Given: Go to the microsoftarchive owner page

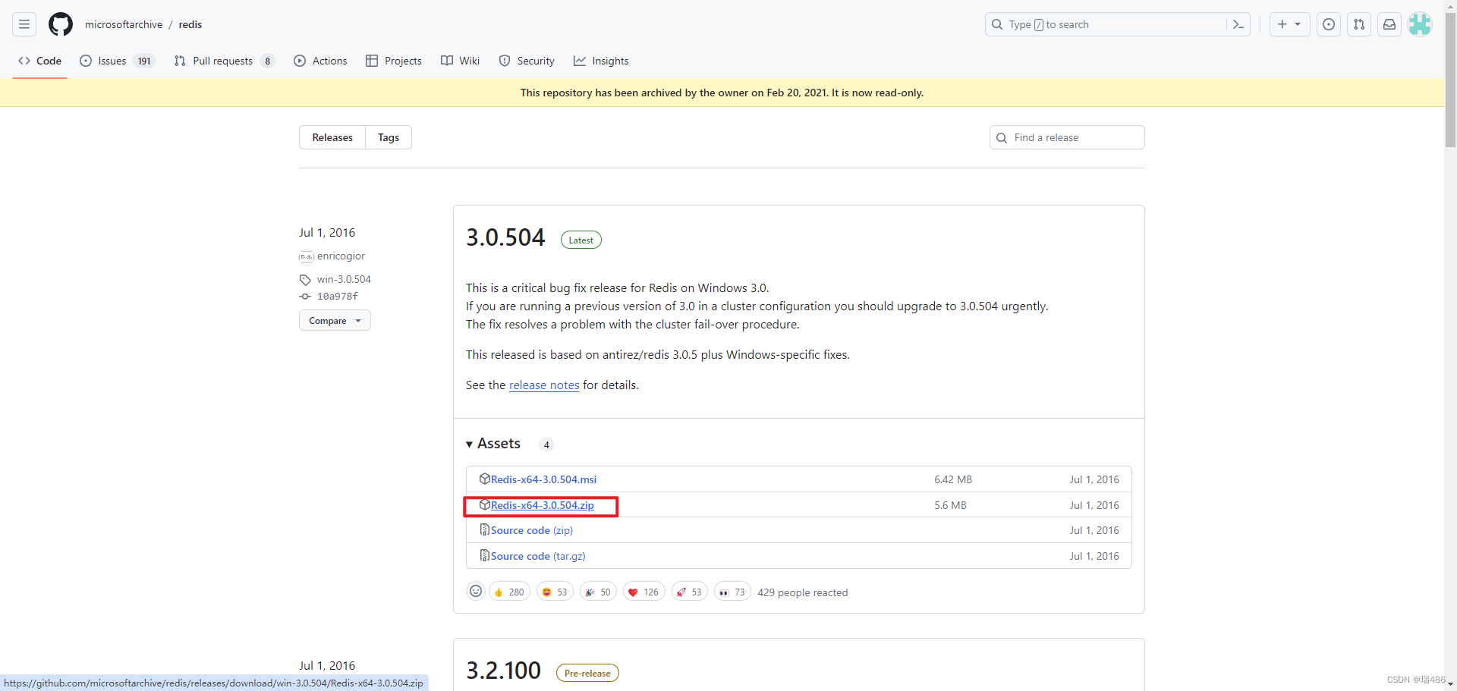Looking at the screenshot, I should pyautogui.click(x=124, y=24).
